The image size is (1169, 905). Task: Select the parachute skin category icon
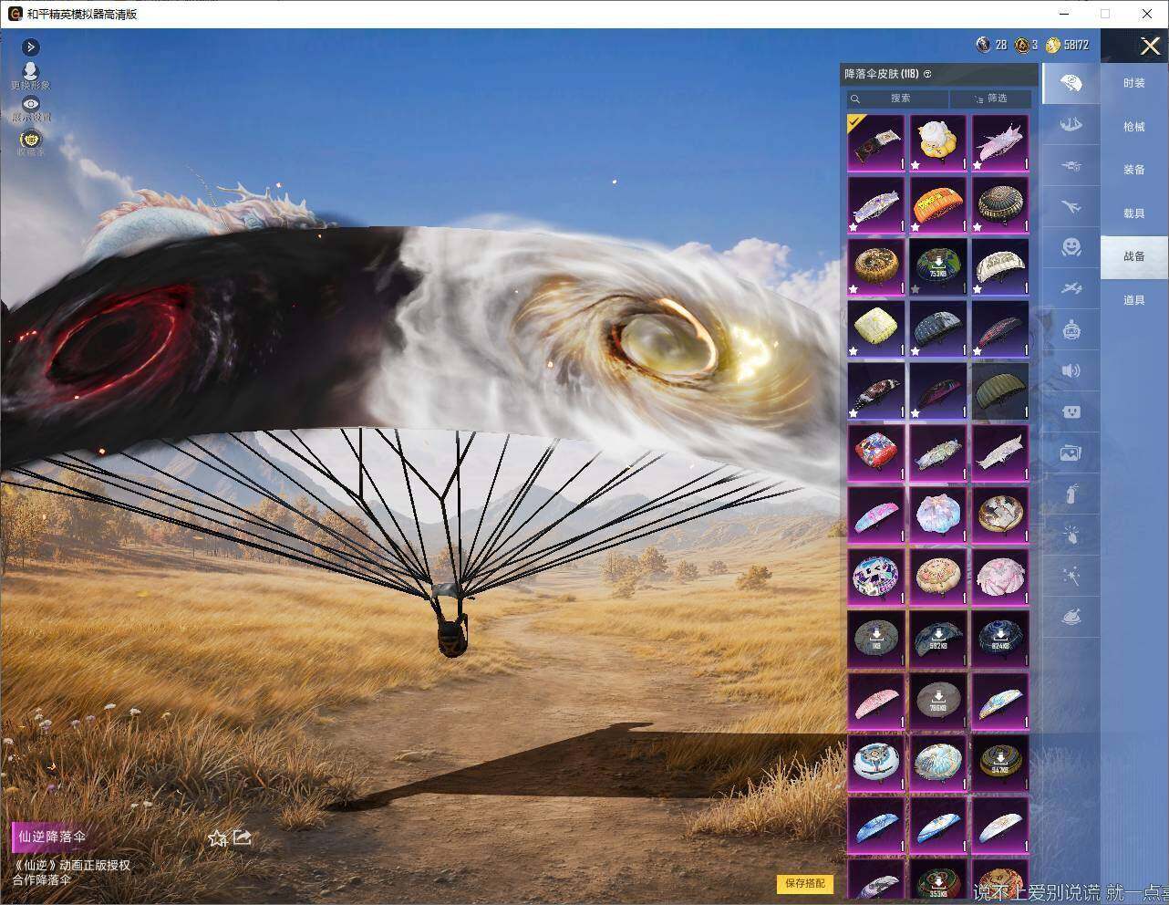coord(1071,84)
